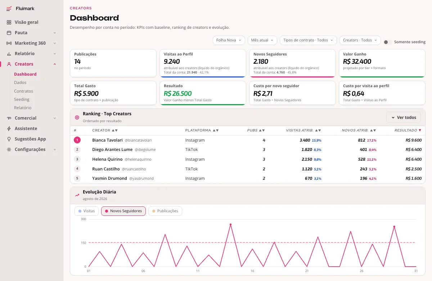Open Relatório under Creators submenu

tap(23, 108)
